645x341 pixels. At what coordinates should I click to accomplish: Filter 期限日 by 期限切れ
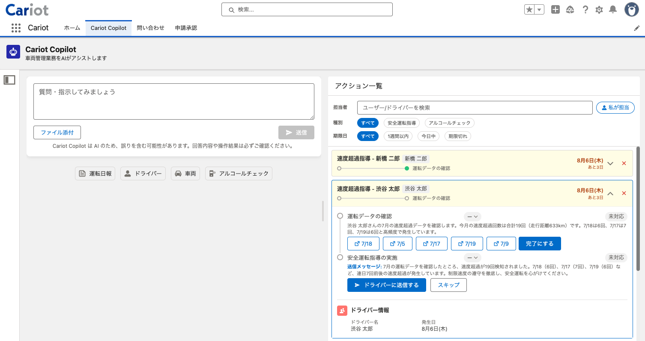pyautogui.click(x=458, y=136)
